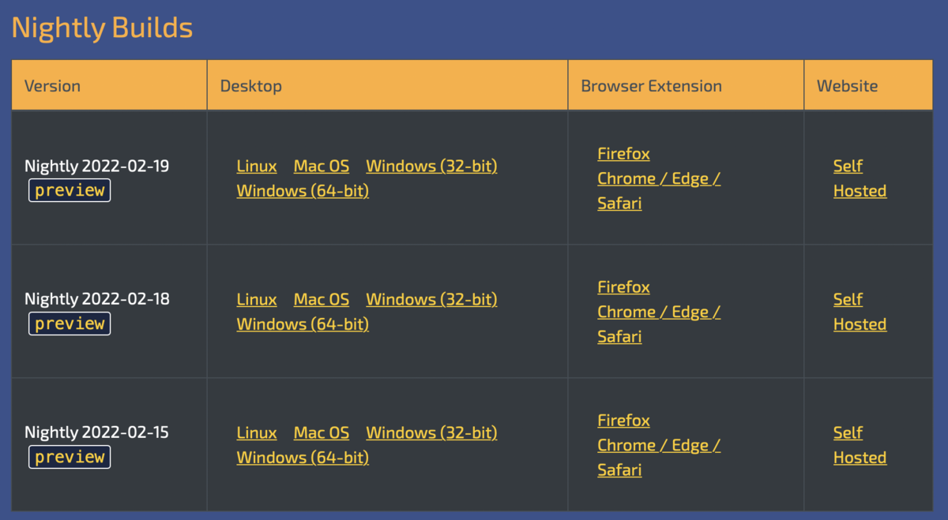This screenshot has height=520, width=948.
Task: Download Linux build for Nightly 2022-02-15
Action: [x=257, y=433]
